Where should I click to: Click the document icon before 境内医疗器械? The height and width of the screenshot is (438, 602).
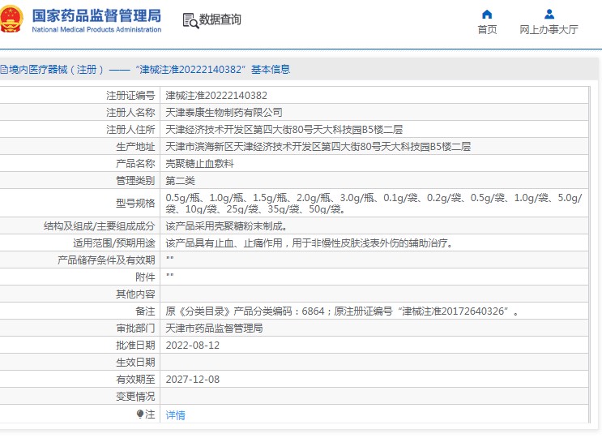tap(4, 70)
